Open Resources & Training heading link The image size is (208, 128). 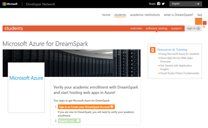[x=172, y=50]
